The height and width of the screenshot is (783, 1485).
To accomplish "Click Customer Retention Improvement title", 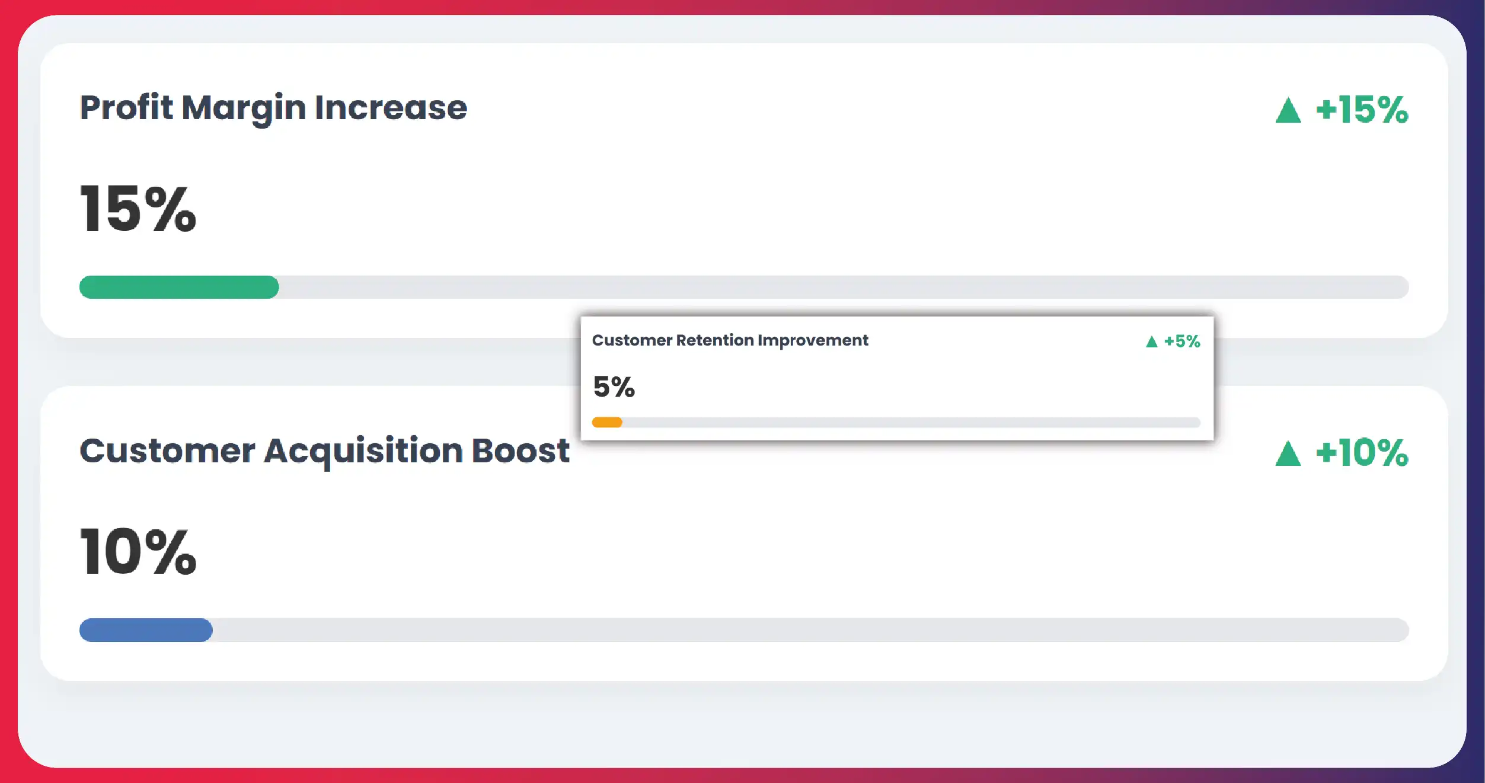I will click(x=730, y=340).
